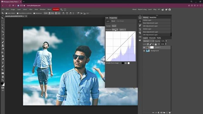Select the Rectangle shape tool
203x114 pixels.
coord(3,73)
